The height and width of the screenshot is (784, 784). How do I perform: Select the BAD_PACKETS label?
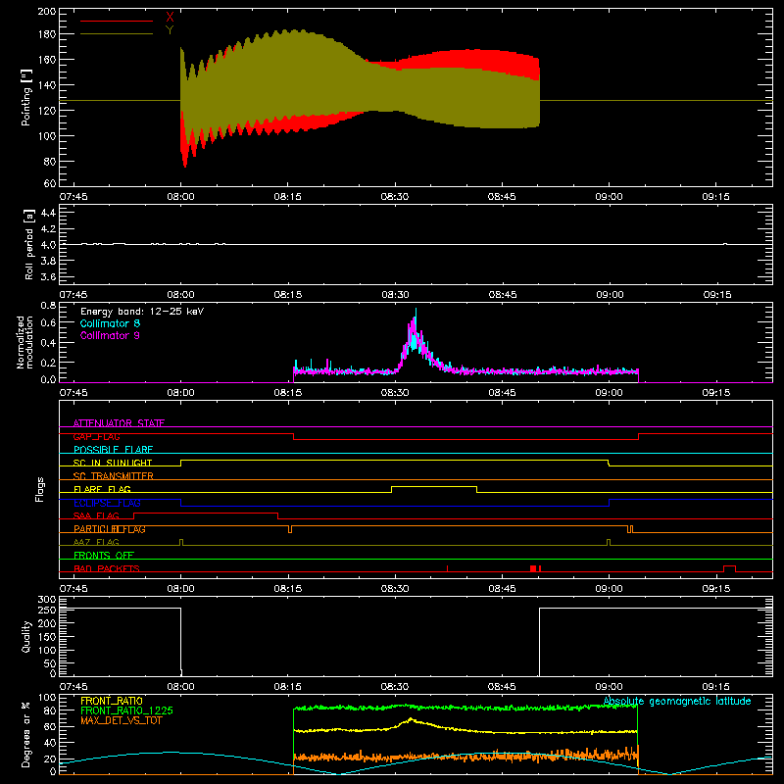tap(107, 568)
